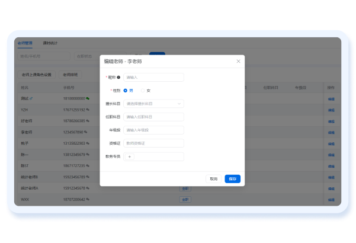Close the 编辑老师 dialog with the X icon
356x243 pixels.
point(238,61)
